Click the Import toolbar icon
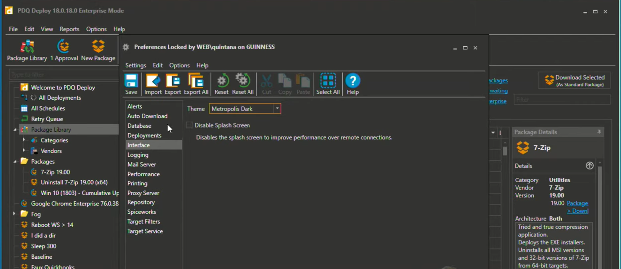This screenshot has height=269, width=621. (153, 84)
